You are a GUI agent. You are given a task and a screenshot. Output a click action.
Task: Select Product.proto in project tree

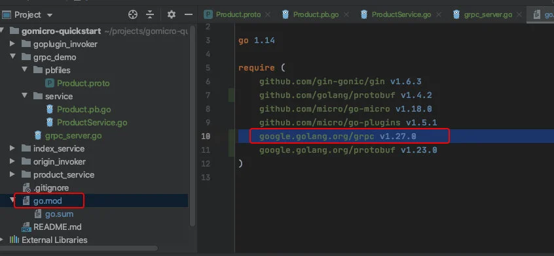[x=83, y=83]
